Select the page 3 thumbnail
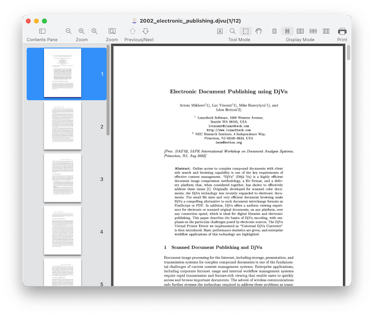The width and height of the screenshot is (374, 316). (63, 178)
